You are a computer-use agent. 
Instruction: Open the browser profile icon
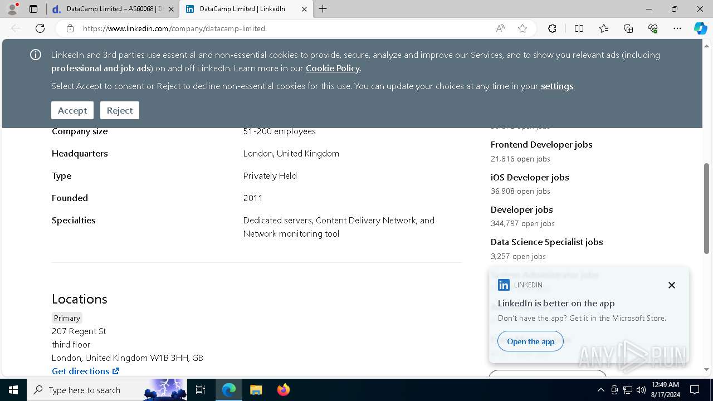[12, 9]
